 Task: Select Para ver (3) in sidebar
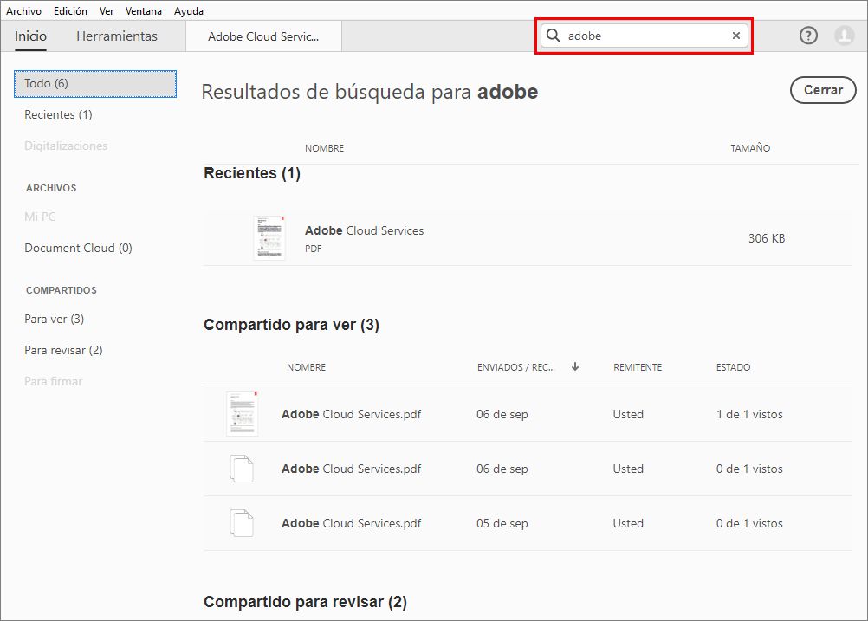(x=55, y=319)
